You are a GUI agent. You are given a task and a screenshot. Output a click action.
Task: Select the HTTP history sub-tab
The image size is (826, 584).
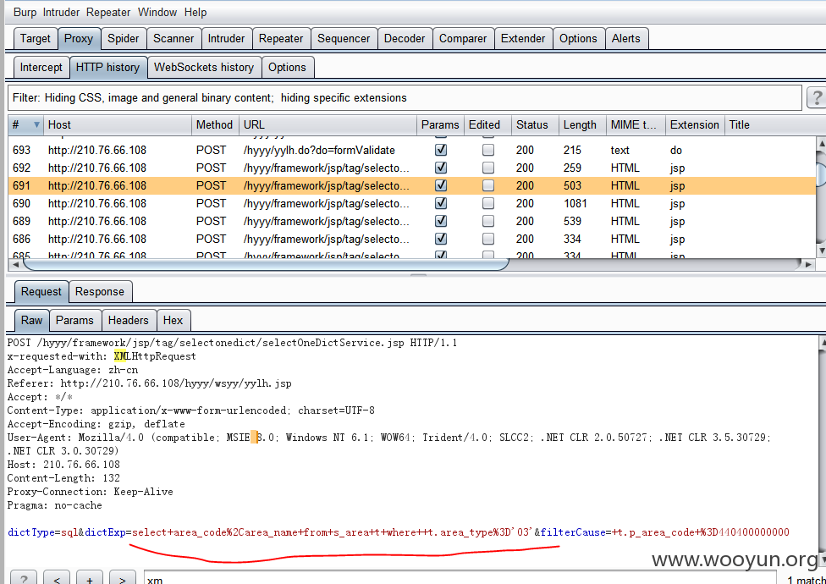[x=107, y=68]
